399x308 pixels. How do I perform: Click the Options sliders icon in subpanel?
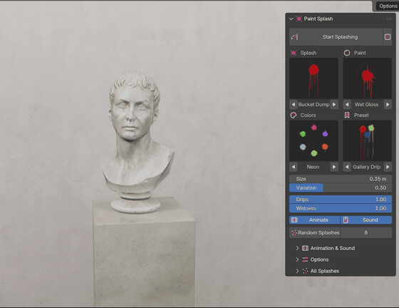tap(305, 260)
